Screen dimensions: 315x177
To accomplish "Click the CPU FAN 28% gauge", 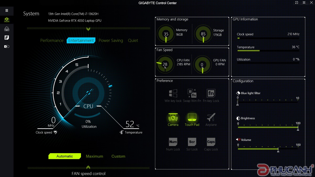I will [165, 64].
